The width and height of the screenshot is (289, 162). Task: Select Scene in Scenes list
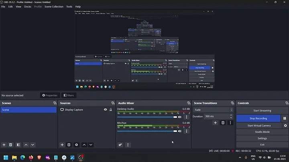click(x=28, y=110)
